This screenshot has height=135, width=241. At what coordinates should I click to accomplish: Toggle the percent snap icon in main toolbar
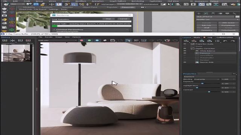(82, 4)
